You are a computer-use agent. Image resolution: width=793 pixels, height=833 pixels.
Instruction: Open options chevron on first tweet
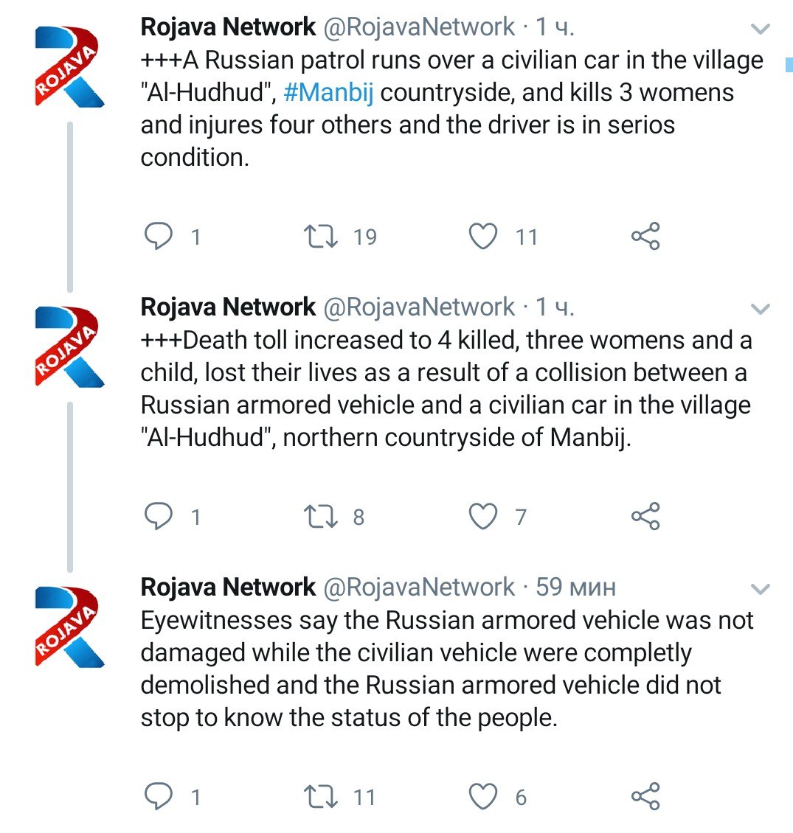point(760,29)
